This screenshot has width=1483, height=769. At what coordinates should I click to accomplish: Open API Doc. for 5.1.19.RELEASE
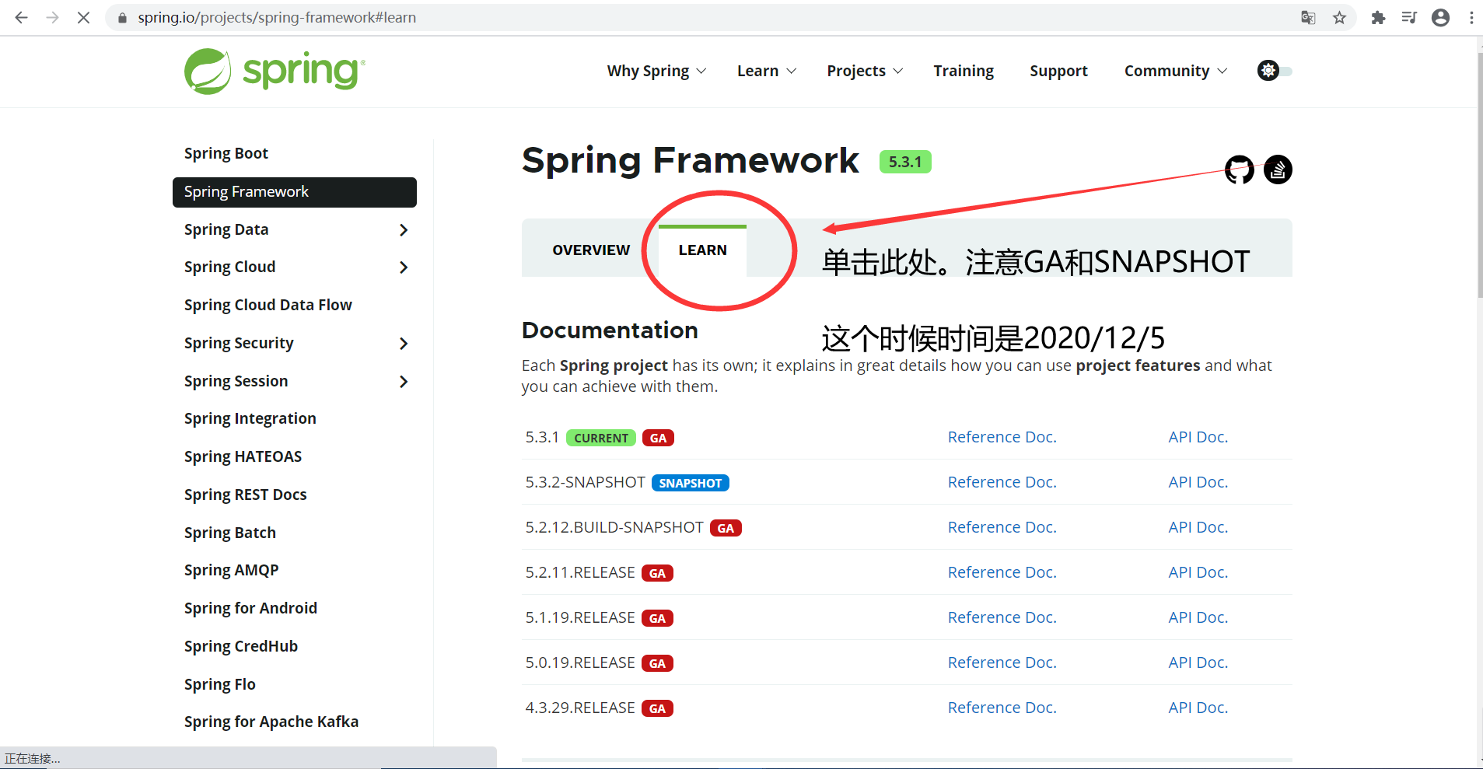pyautogui.click(x=1198, y=617)
